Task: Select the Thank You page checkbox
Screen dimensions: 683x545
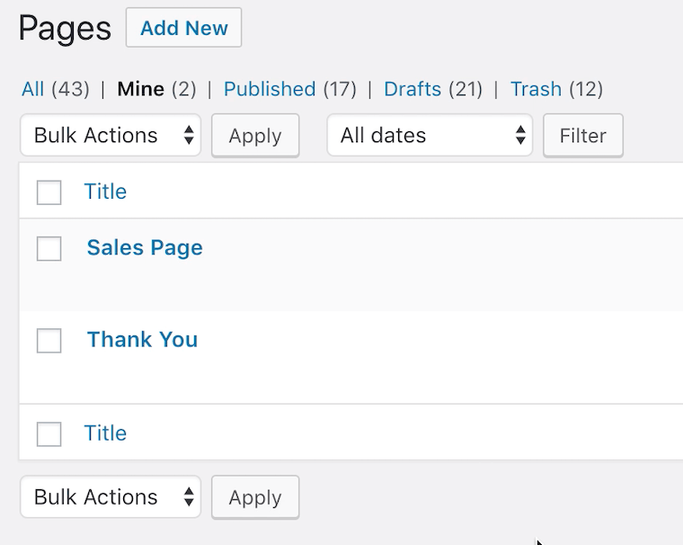Action: coord(49,341)
